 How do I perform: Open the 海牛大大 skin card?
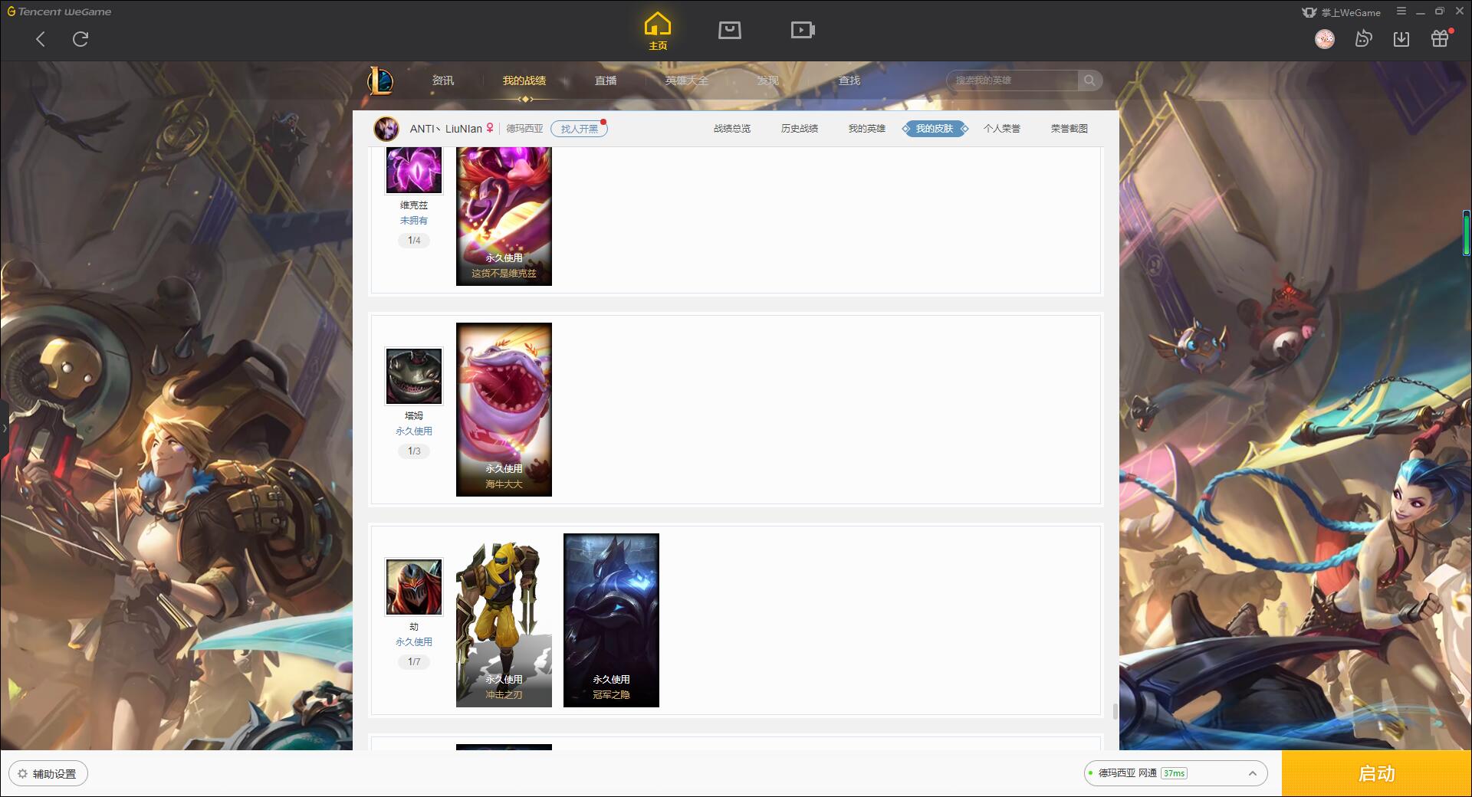pyautogui.click(x=504, y=409)
